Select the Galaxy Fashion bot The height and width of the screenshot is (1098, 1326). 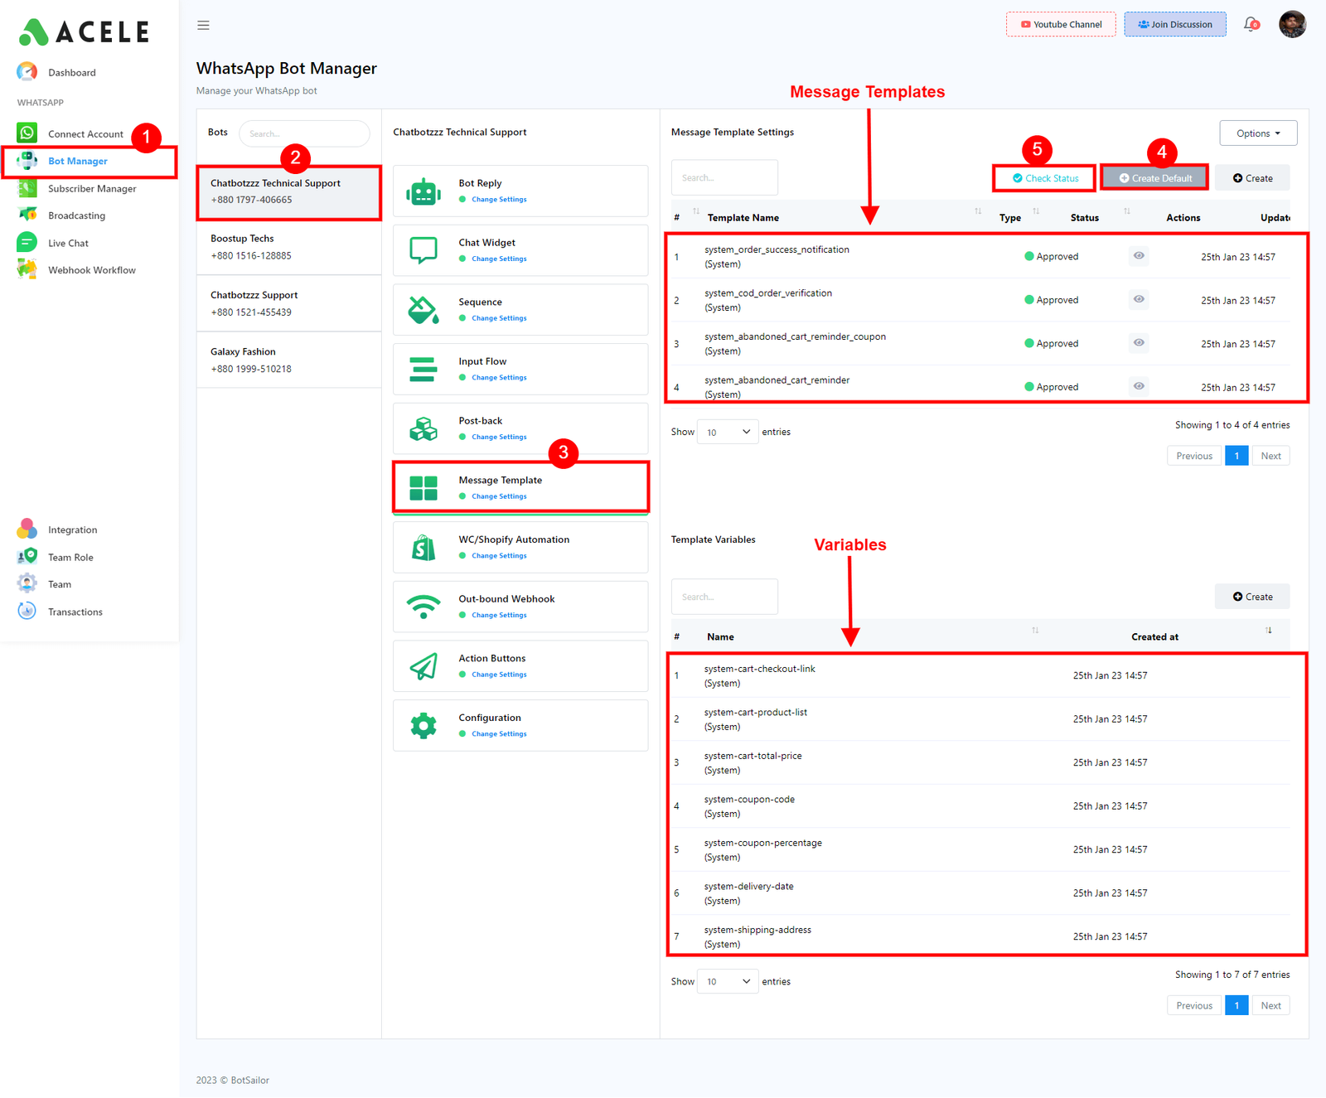click(289, 360)
